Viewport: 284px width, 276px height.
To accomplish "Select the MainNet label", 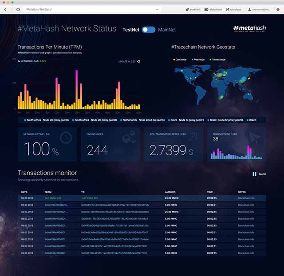I will 167,30.
